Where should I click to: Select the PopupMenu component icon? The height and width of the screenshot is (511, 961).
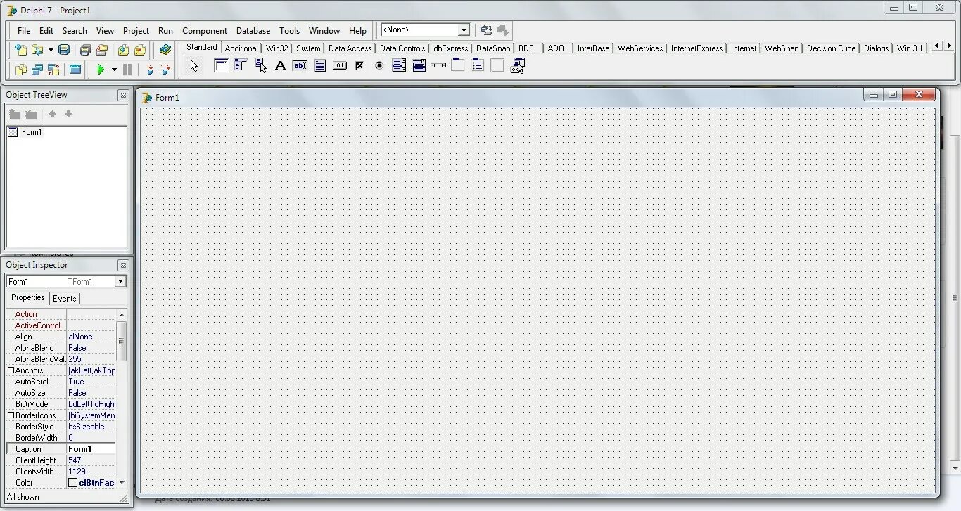[x=261, y=65]
